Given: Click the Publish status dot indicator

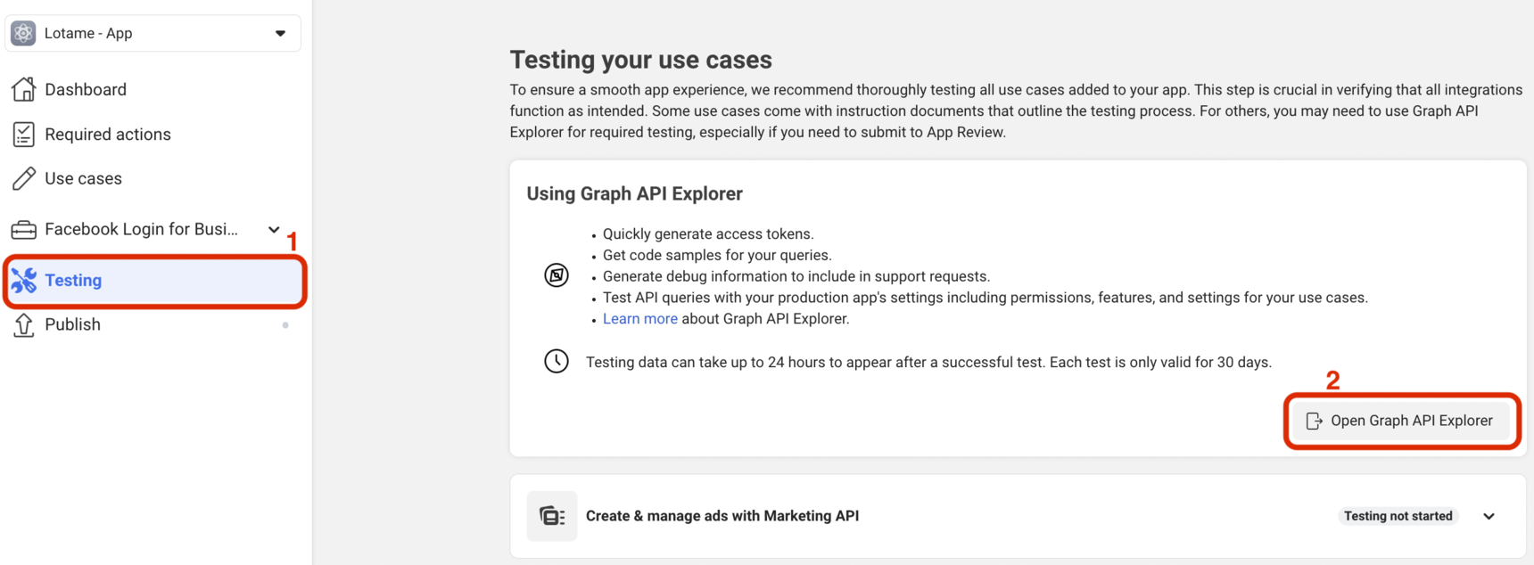Looking at the screenshot, I should [285, 325].
